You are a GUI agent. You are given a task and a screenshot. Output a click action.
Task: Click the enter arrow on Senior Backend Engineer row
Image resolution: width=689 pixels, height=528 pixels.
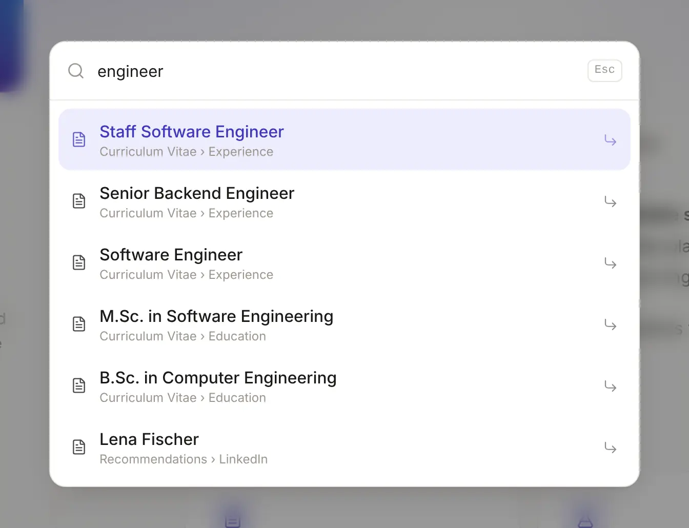(610, 201)
